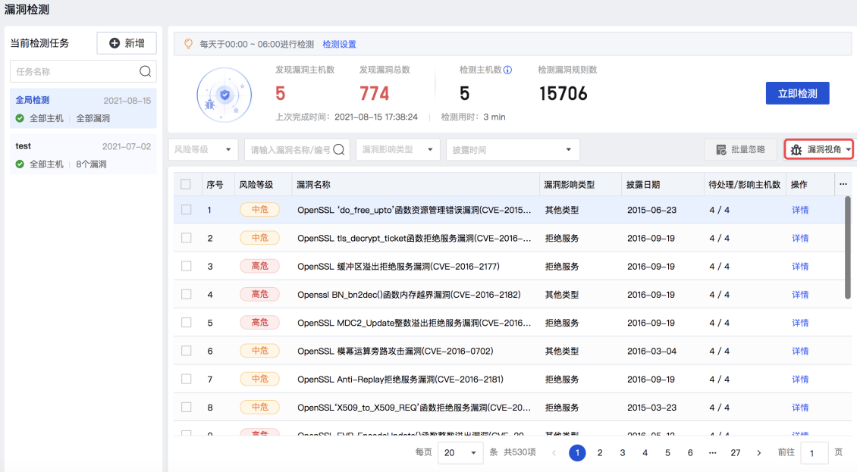Click the green check icon of test task
The image size is (857, 472).
[x=20, y=164]
